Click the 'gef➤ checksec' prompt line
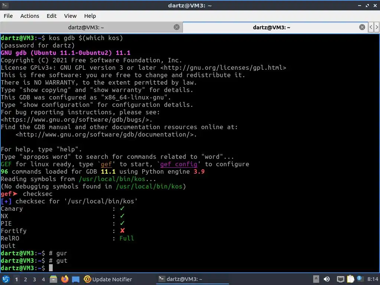 coord(27,194)
